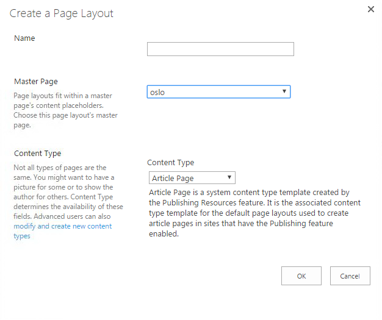Follow the modify and create new content types link
382x320 pixels.
click(x=63, y=231)
